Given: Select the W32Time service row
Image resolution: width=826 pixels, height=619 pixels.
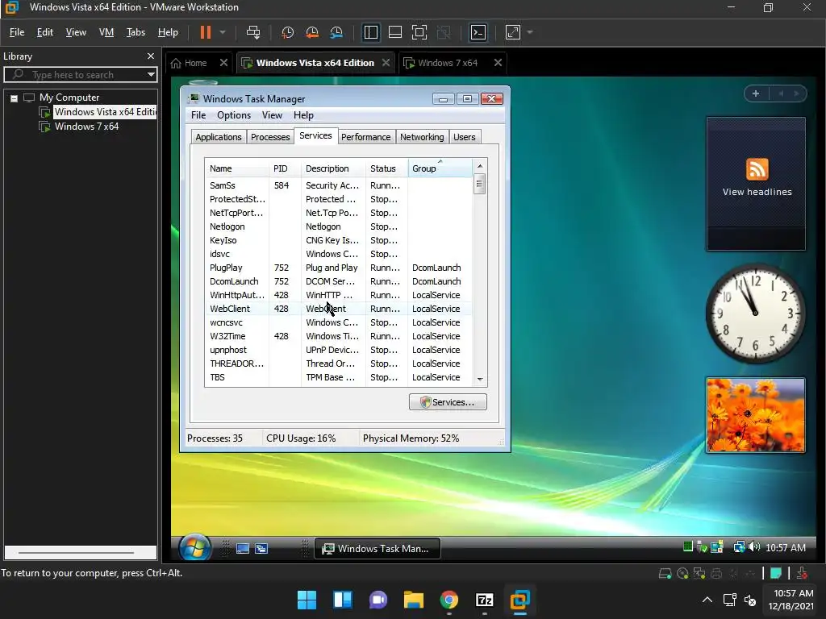Looking at the screenshot, I should click(x=338, y=336).
